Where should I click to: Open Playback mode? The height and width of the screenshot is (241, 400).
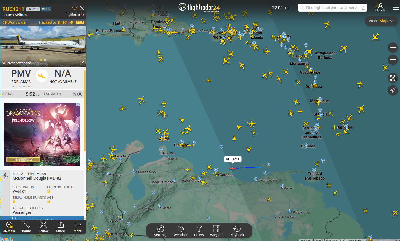point(237,231)
